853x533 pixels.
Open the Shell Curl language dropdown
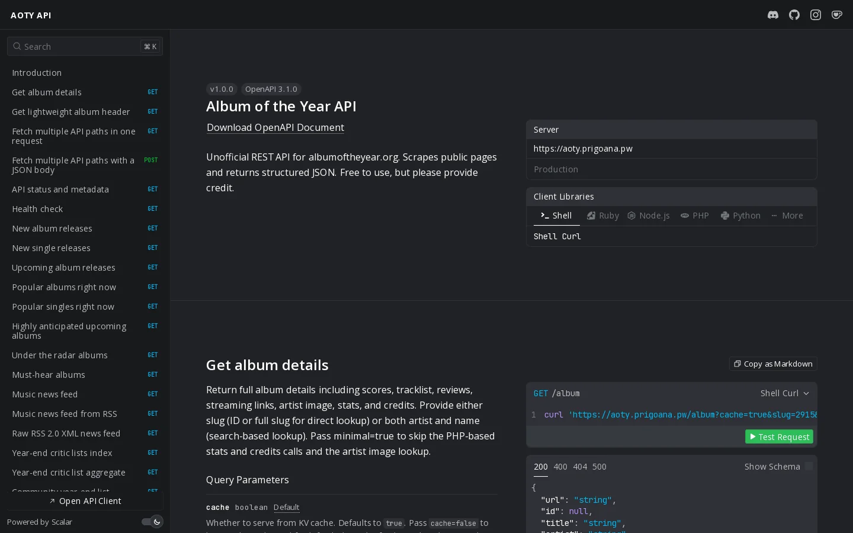[785, 393]
